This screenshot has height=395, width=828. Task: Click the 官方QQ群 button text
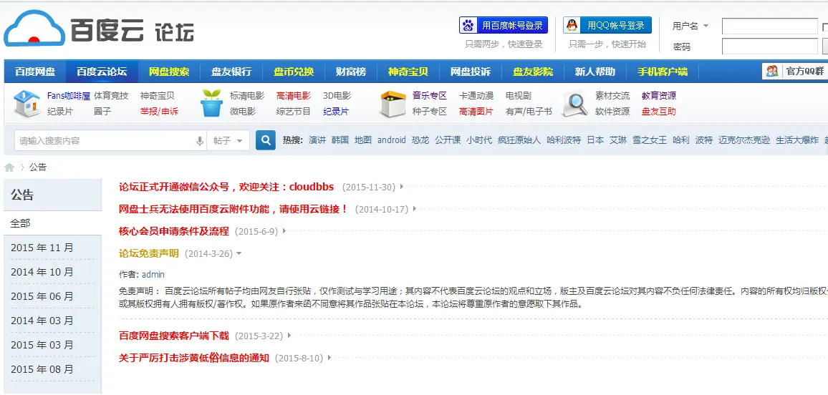click(805, 72)
